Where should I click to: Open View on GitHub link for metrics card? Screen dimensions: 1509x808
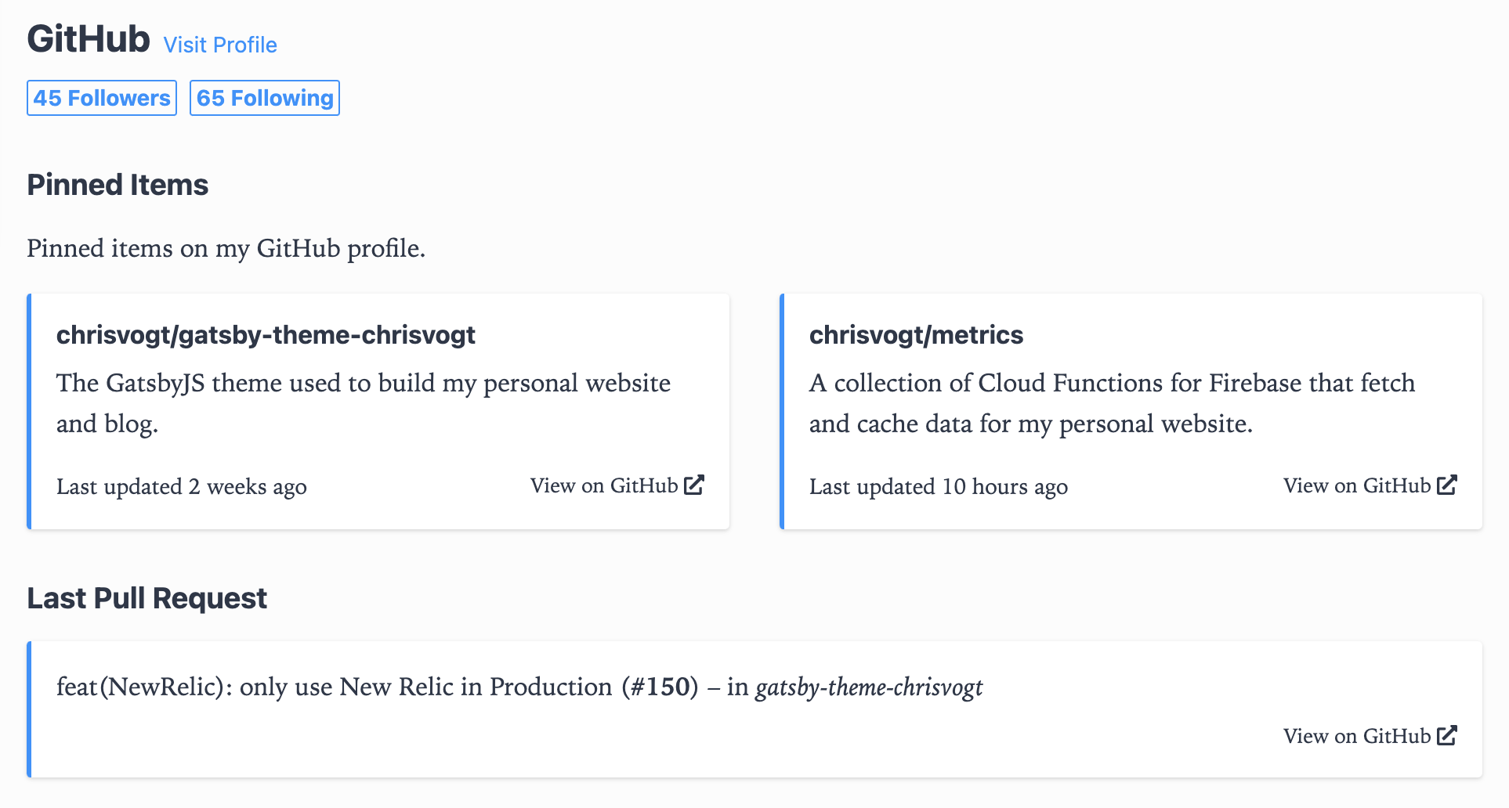tap(1370, 485)
